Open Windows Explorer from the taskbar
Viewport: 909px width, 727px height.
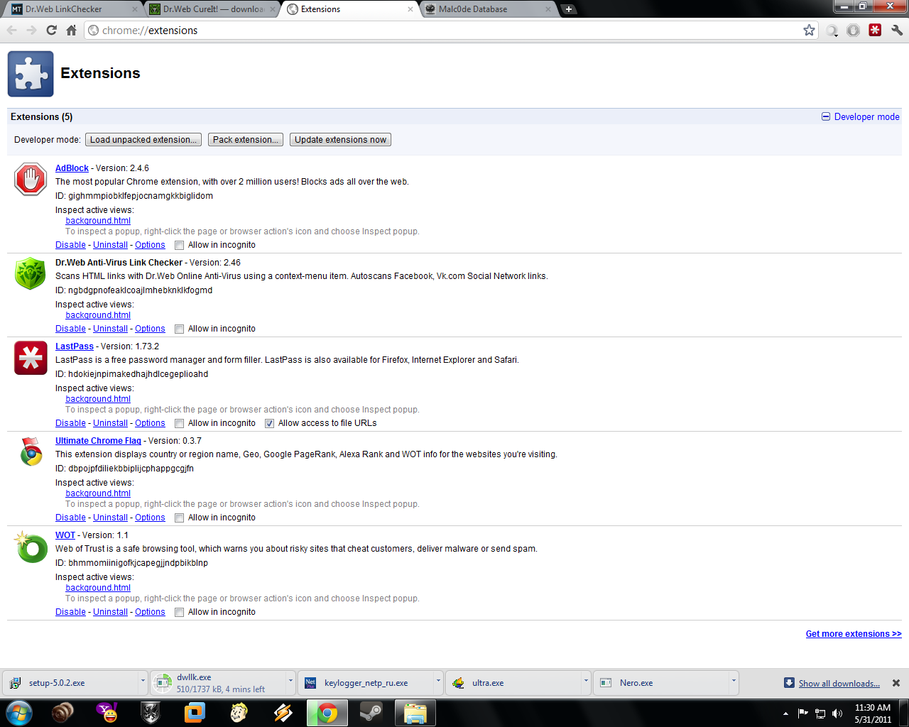point(415,713)
